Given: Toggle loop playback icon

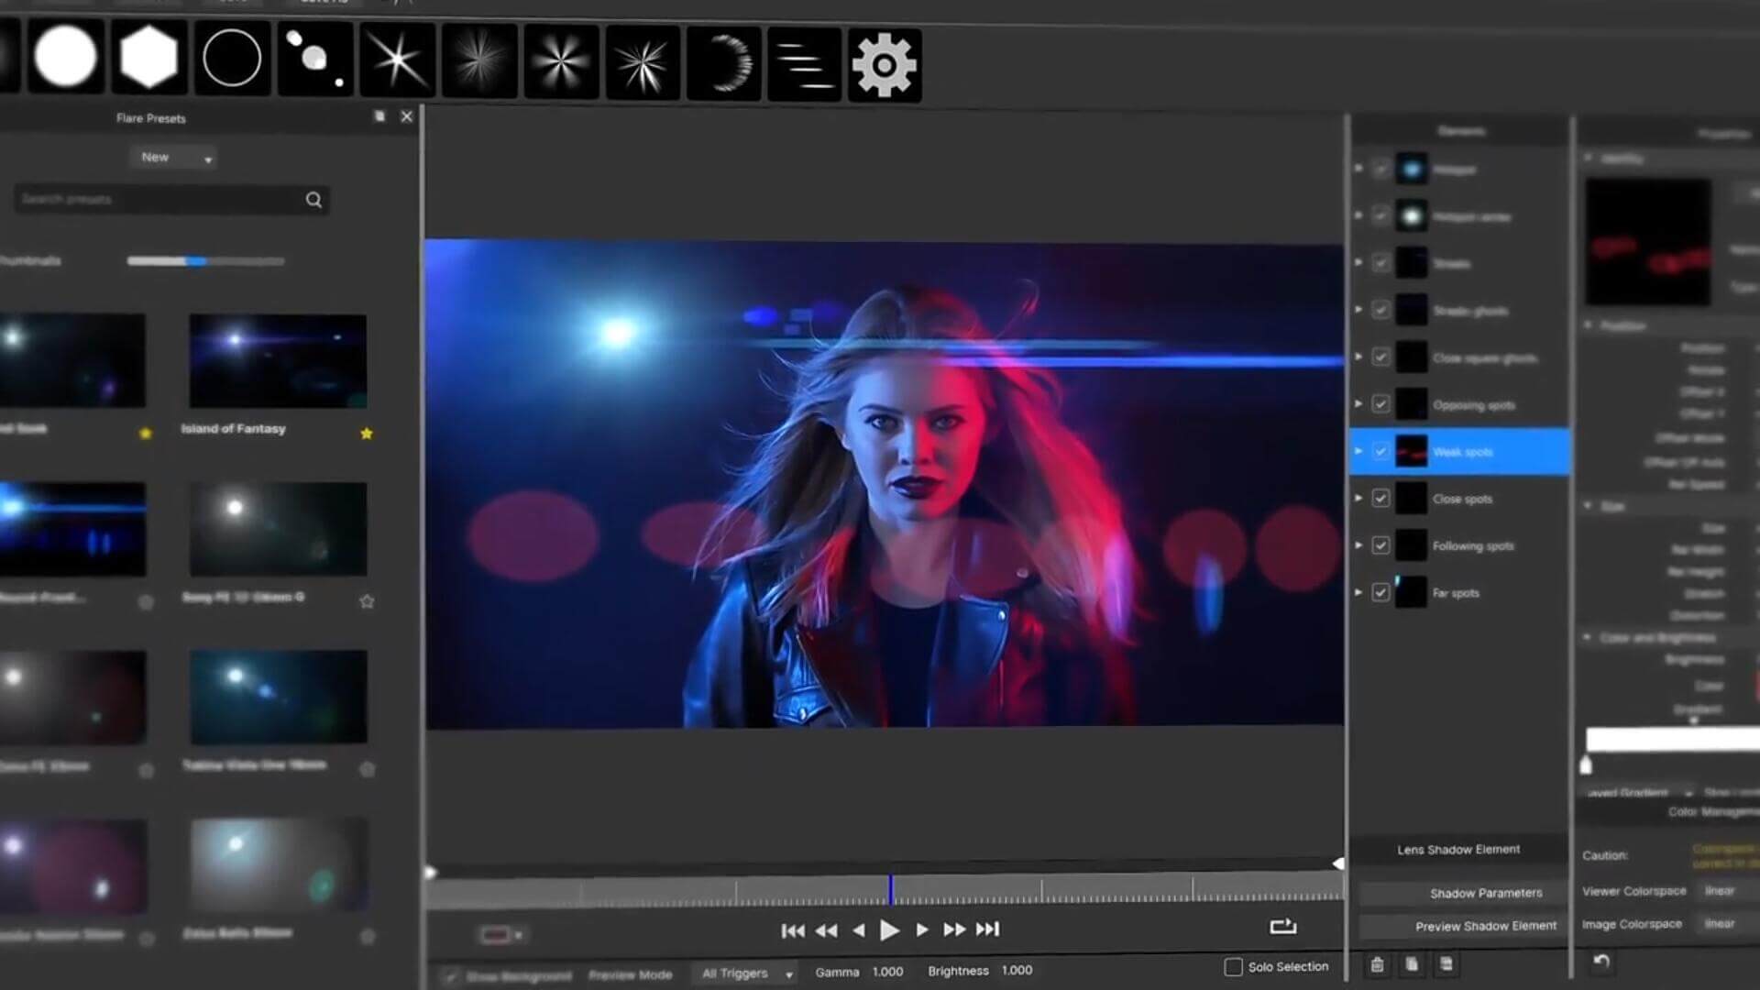Looking at the screenshot, I should tap(1282, 927).
